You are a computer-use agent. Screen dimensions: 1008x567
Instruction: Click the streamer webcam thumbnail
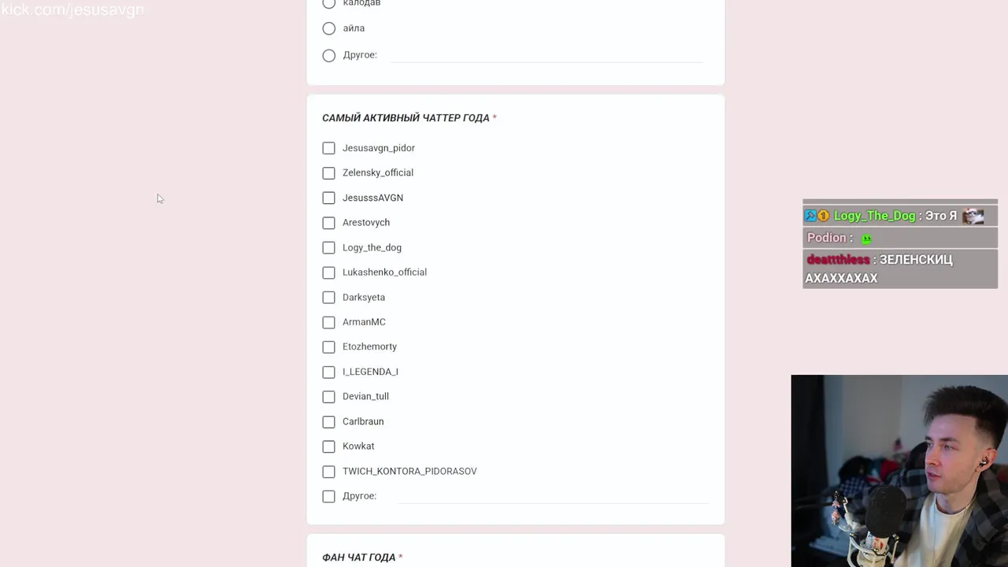[x=899, y=471]
